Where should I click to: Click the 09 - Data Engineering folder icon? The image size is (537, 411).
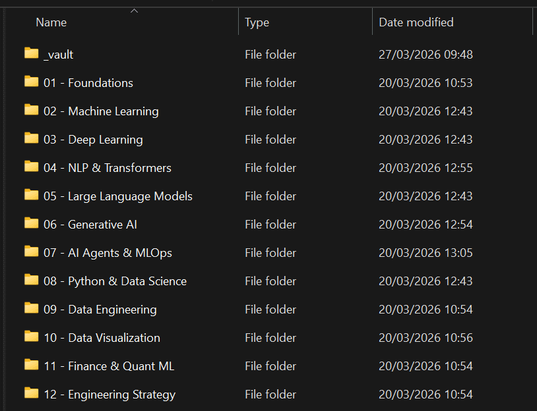click(31, 308)
